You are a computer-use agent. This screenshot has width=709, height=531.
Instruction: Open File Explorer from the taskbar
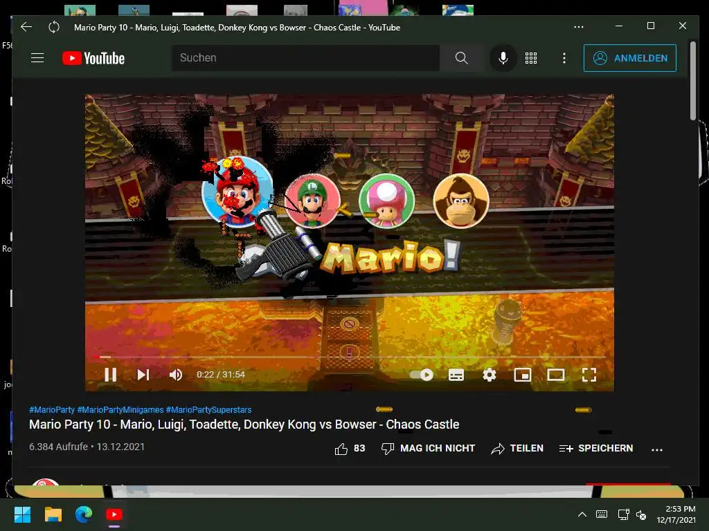tap(53, 514)
